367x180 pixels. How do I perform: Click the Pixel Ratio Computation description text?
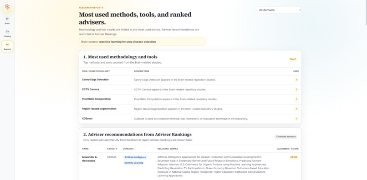click(x=176, y=100)
